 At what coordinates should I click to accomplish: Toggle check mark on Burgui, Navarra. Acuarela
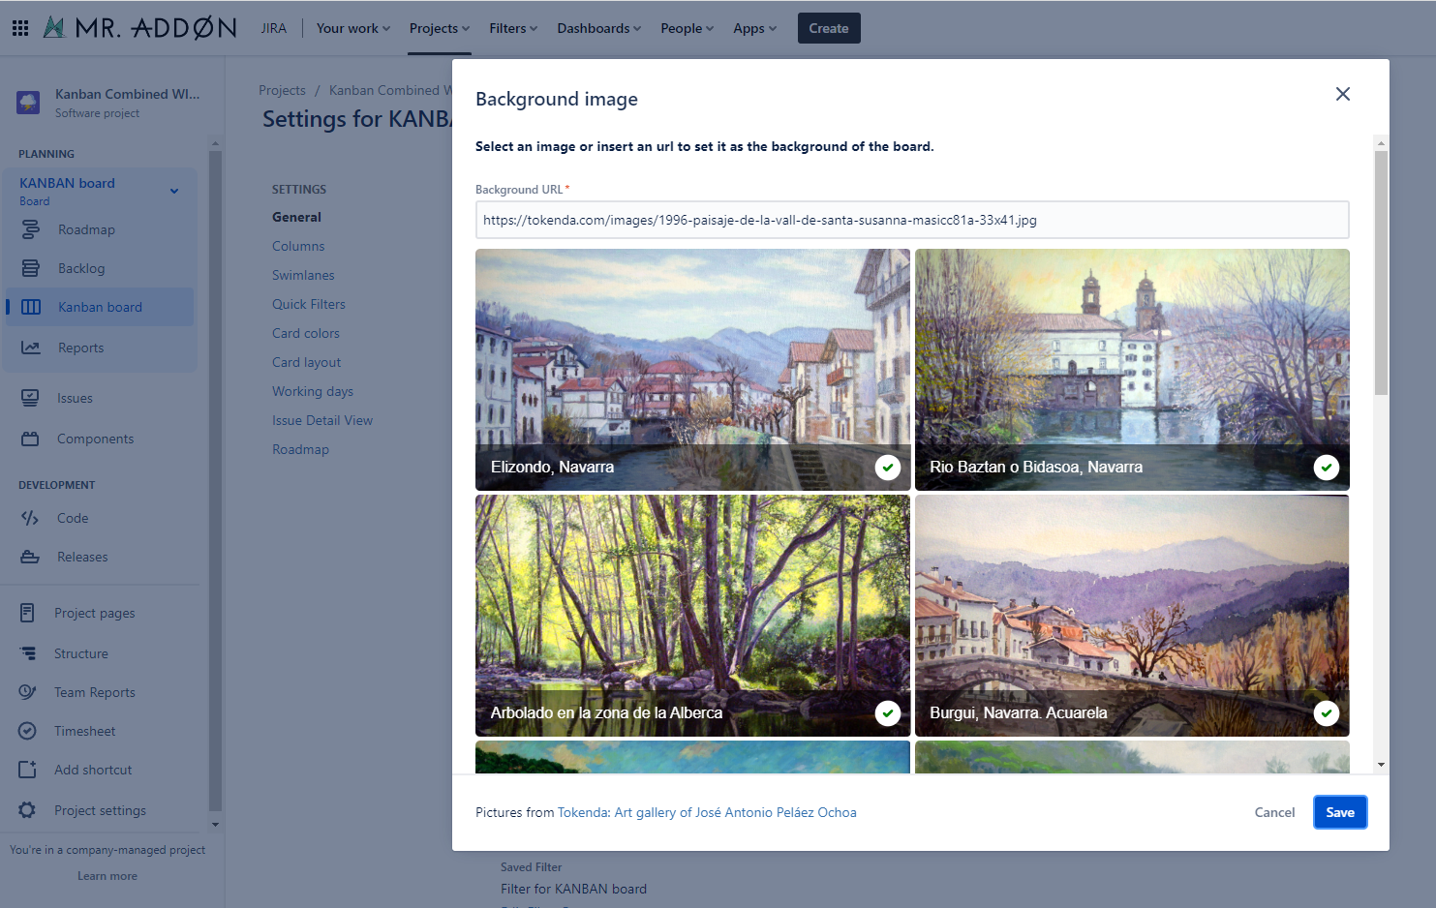click(1326, 713)
